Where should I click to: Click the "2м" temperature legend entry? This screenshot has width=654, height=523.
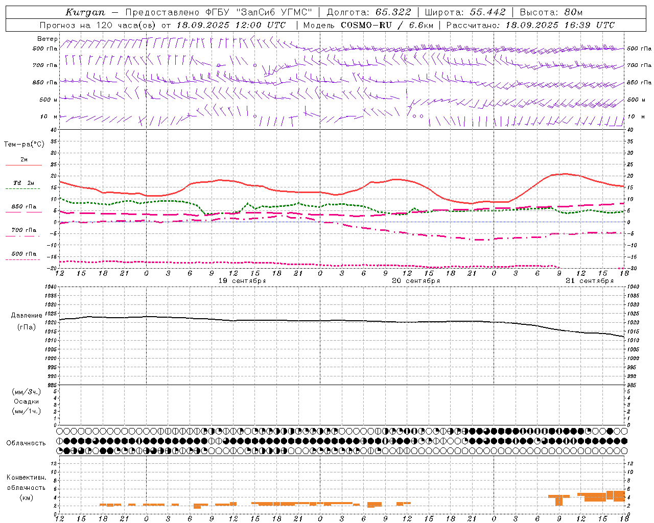[x=24, y=159]
